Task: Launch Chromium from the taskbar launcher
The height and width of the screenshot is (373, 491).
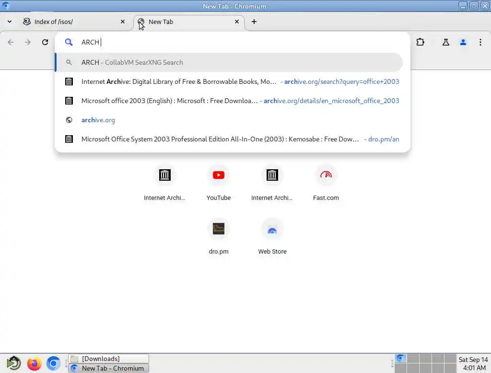Action: tap(54, 363)
